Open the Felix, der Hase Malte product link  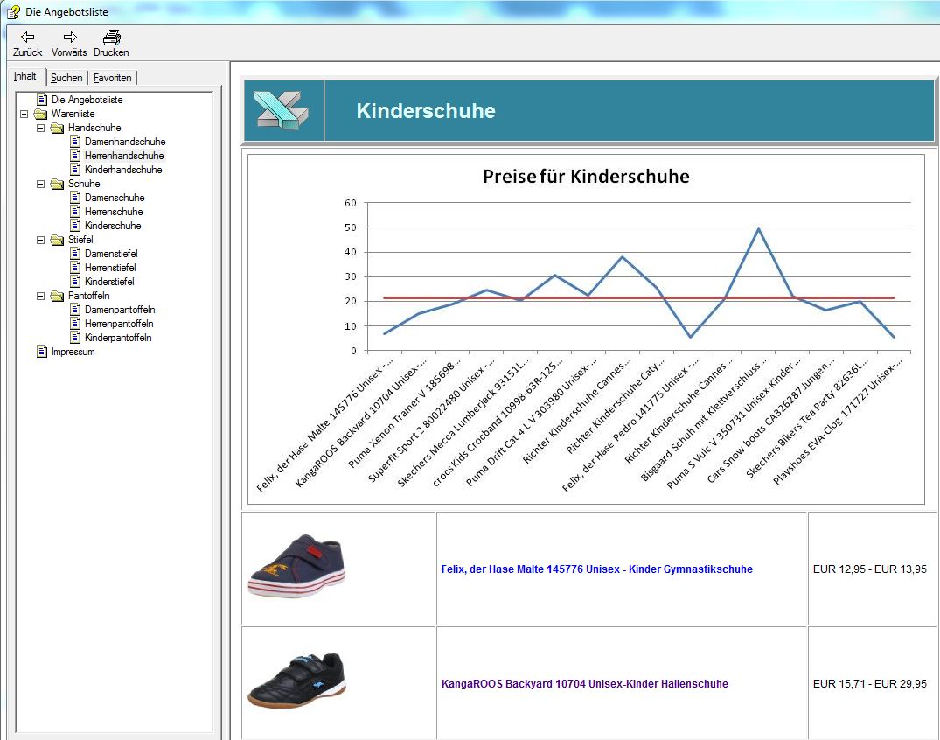(x=596, y=569)
